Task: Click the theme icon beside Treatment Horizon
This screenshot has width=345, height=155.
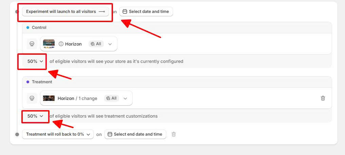Action: [x=32, y=98]
